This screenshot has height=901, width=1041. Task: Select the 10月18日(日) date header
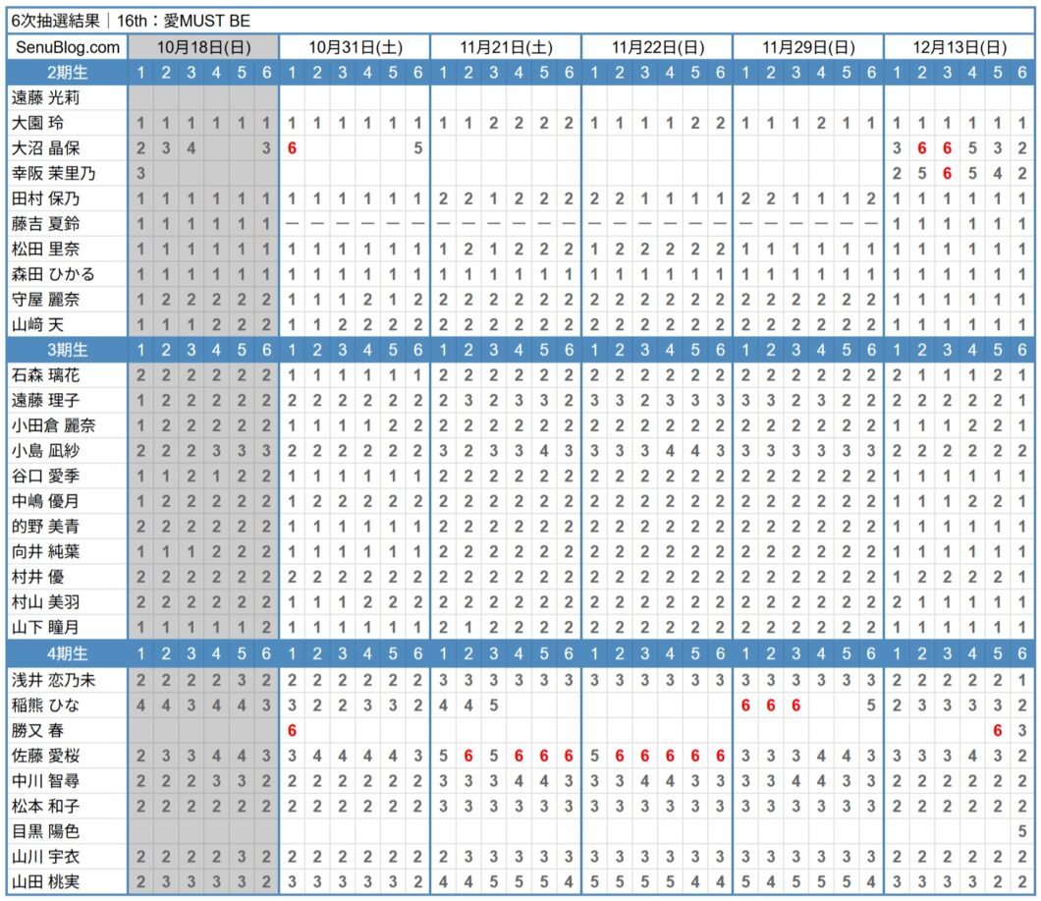click(x=204, y=47)
